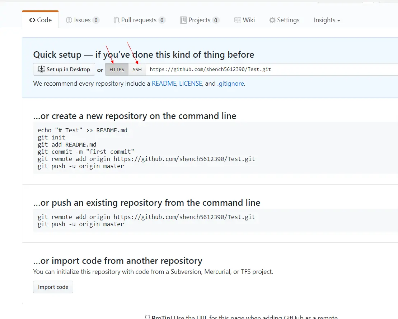The height and width of the screenshot is (319, 398).
Task: Open the README link
Action: (x=164, y=84)
